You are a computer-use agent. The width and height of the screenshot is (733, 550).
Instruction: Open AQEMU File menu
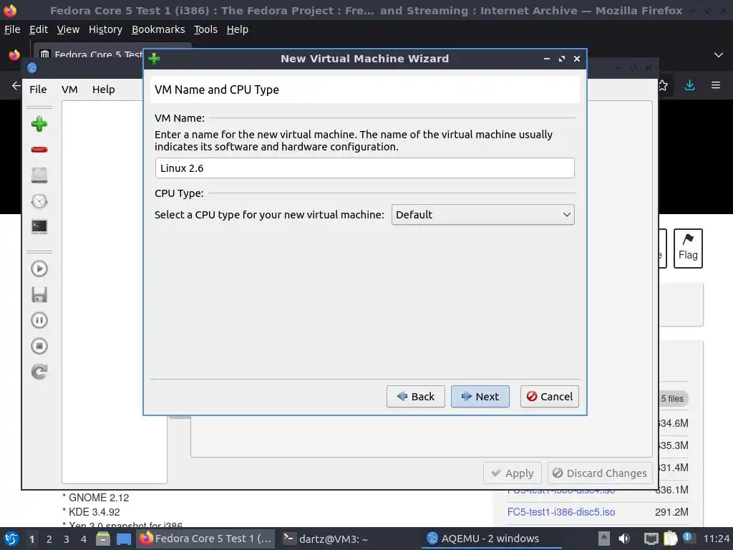tap(39, 90)
